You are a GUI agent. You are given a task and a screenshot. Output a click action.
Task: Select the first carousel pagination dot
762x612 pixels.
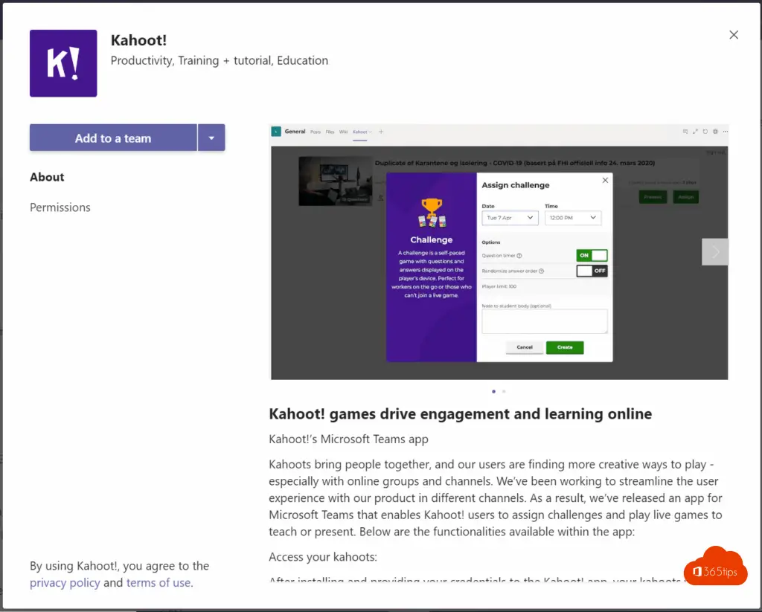tap(494, 391)
